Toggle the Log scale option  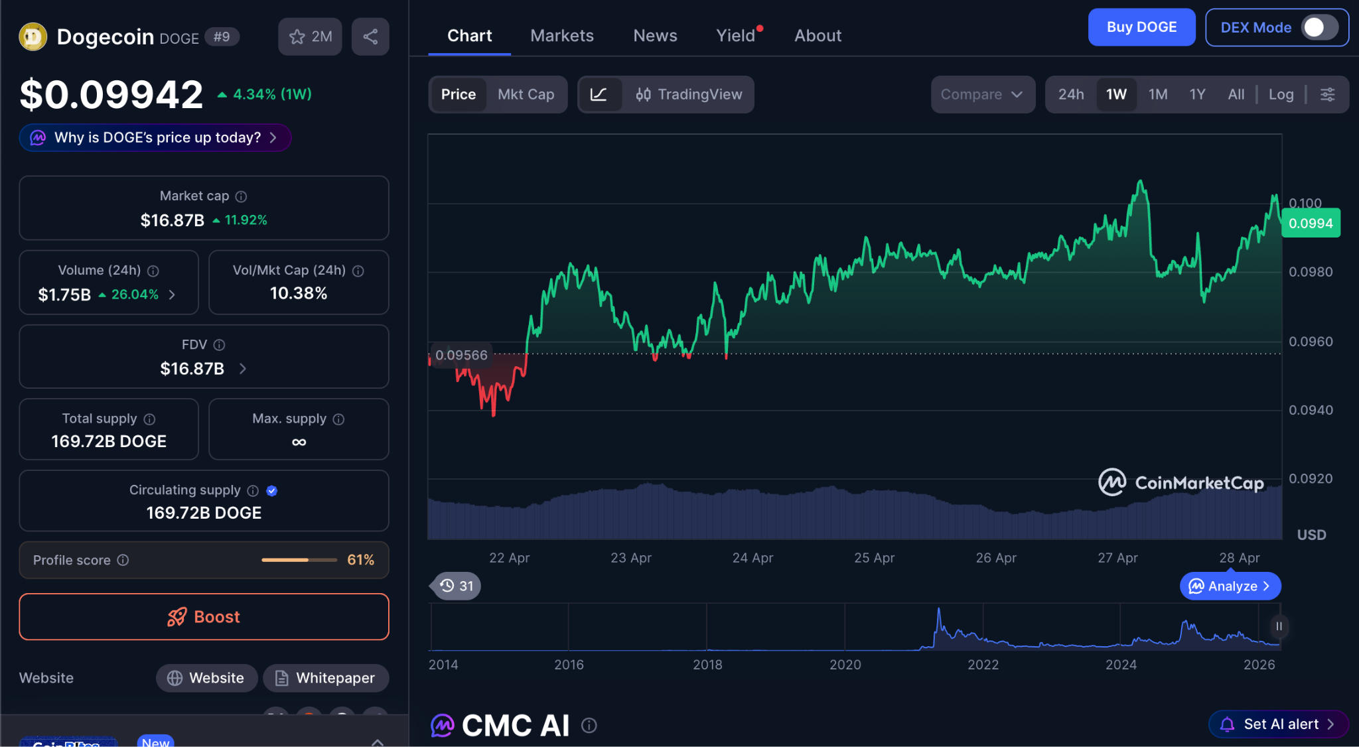(1281, 94)
